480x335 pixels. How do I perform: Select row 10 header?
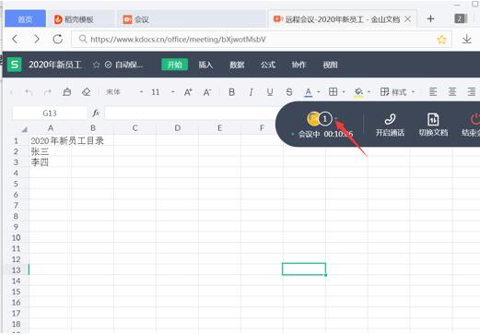[x=17, y=237]
